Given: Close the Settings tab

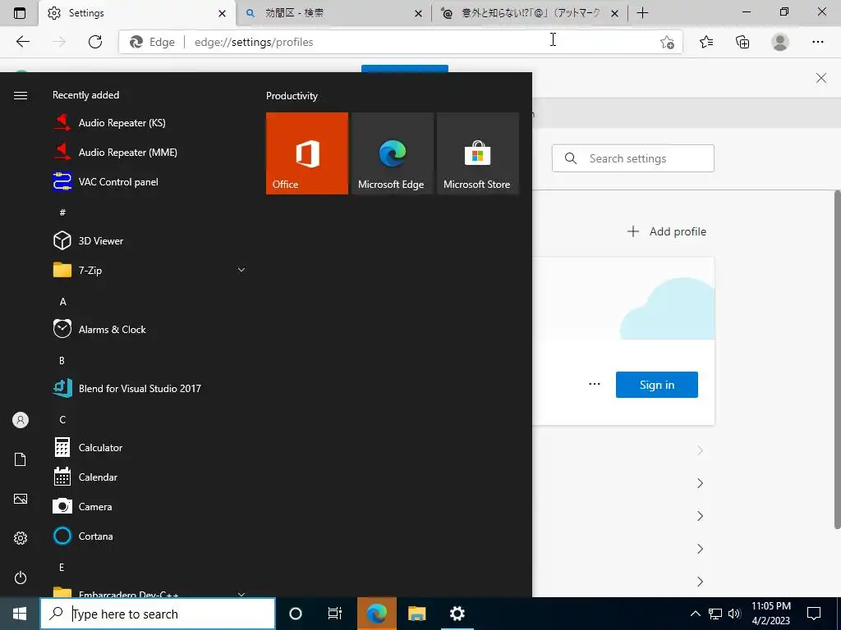Looking at the screenshot, I should coord(222,13).
